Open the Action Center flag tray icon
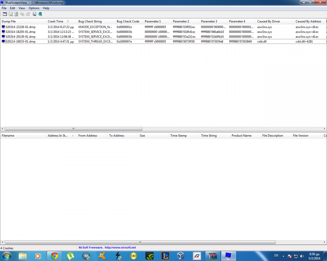Viewport: 327px width, 261px height. 290,256
